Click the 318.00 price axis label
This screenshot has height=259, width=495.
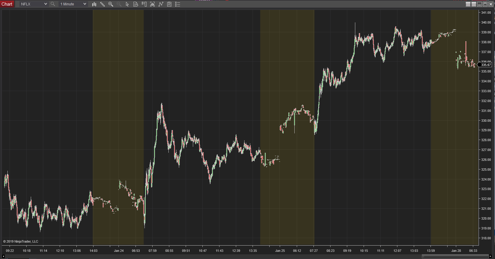click(x=486, y=238)
